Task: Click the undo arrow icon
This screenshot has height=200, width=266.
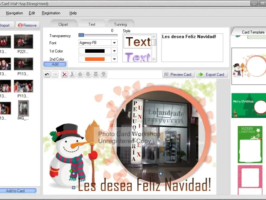Action: pos(47,74)
